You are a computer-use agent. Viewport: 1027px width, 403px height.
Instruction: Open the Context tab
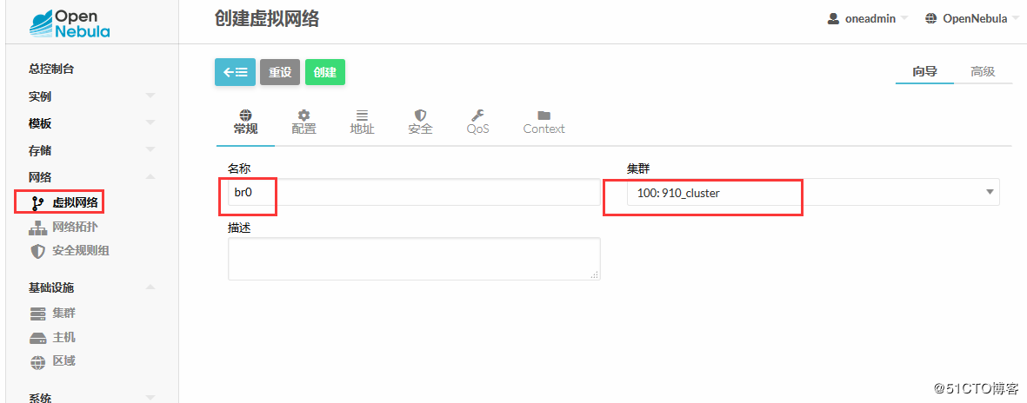pos(544,122)
